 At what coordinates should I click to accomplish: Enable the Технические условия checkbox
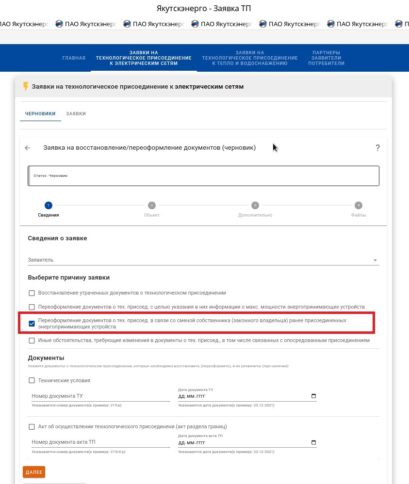pos(32,381)
